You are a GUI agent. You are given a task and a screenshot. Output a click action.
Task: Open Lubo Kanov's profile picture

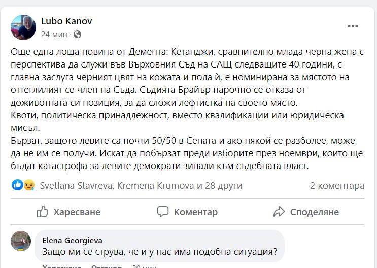click(23, 27)
